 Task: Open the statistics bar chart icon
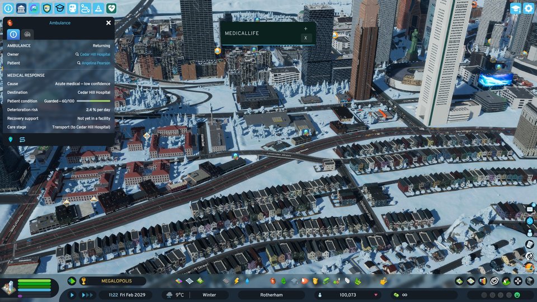point(483,281)
